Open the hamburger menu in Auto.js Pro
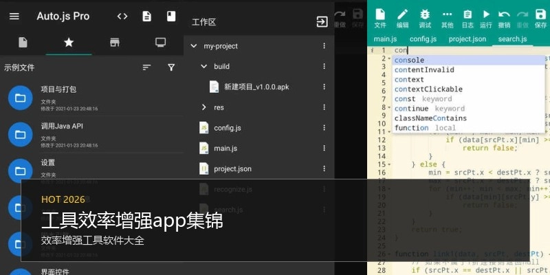This screenshot has width=550, height=275. [14, 16]
